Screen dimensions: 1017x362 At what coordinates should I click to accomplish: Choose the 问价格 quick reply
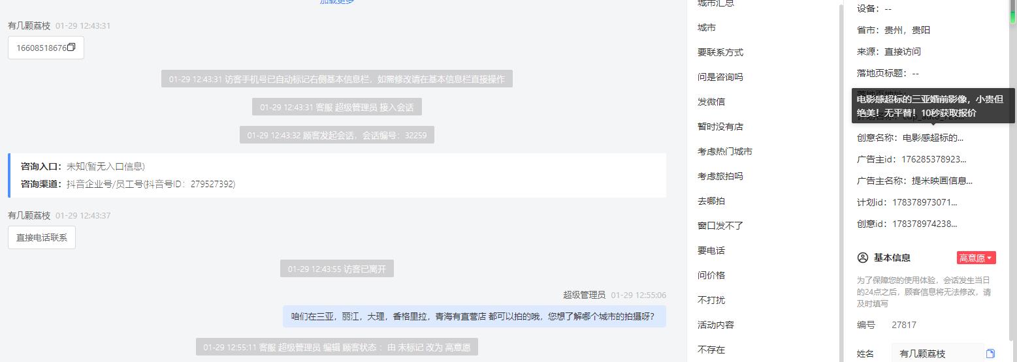pos(711,275)
